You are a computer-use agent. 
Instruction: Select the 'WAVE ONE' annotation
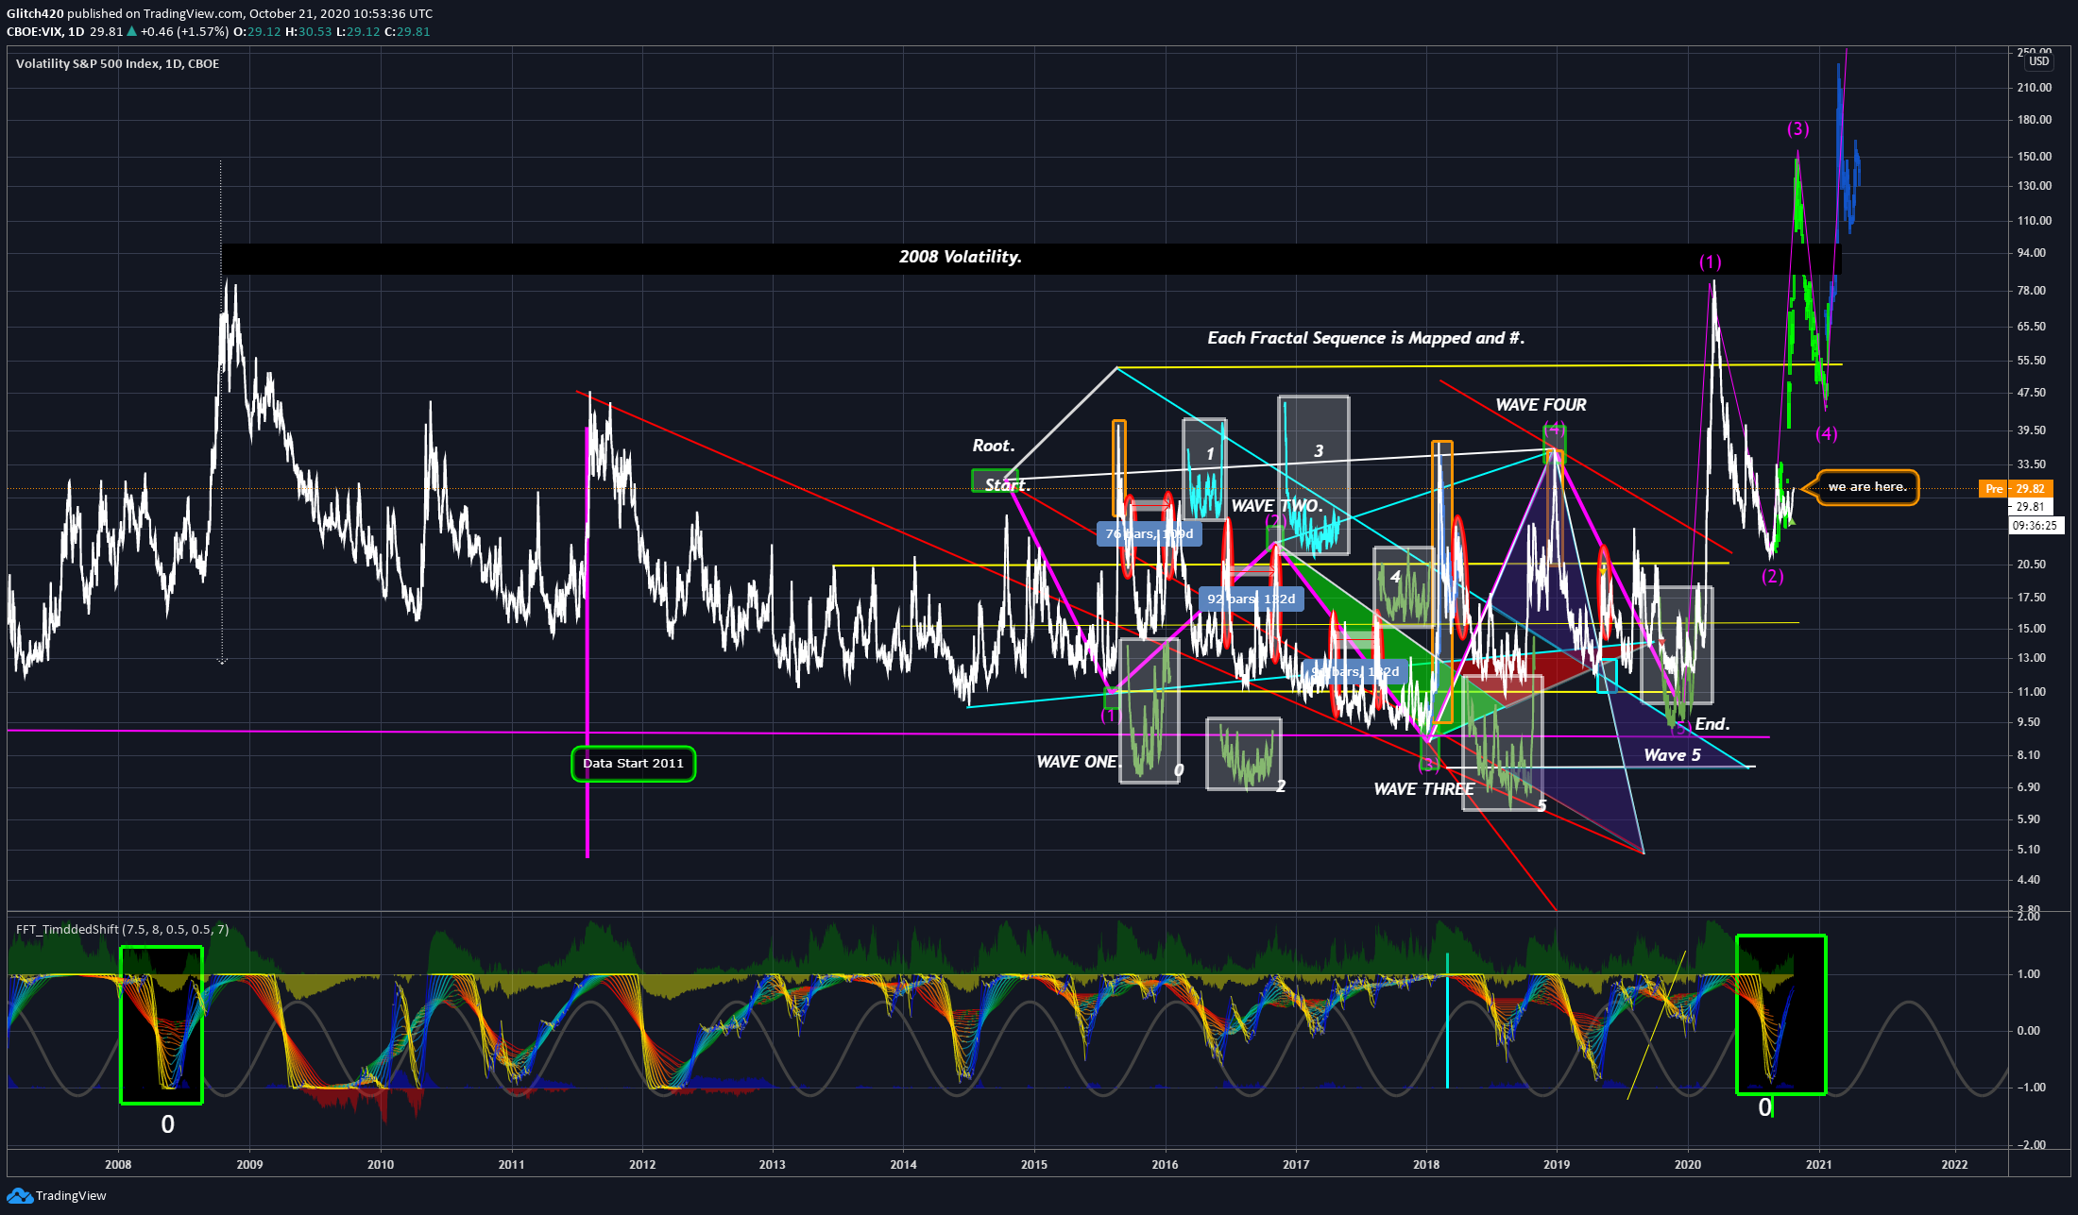1077,762
